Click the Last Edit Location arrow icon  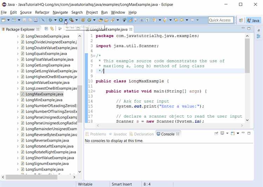[x=176, y=20]
